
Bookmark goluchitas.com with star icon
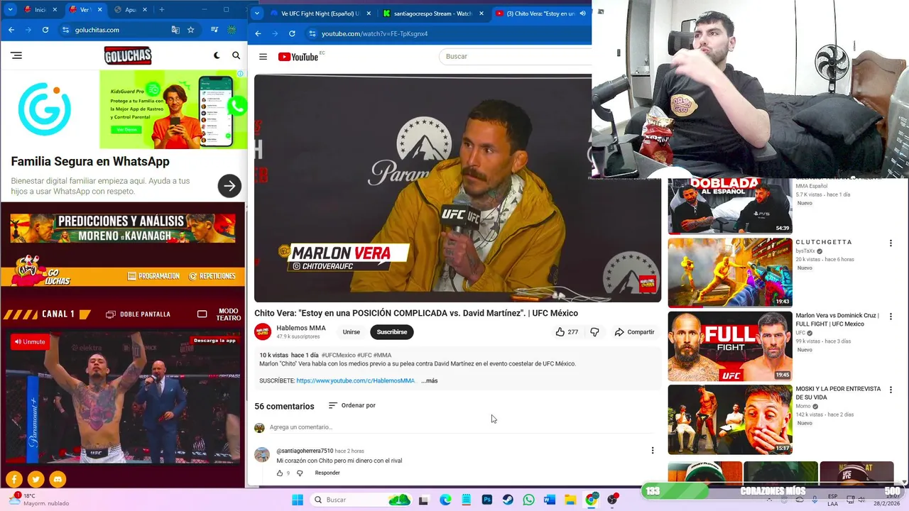tap(191, 30)
